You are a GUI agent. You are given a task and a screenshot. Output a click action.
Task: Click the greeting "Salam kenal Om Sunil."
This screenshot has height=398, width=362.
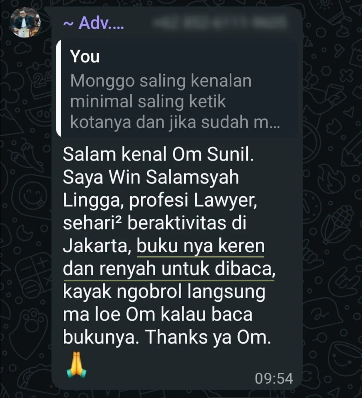158,154
